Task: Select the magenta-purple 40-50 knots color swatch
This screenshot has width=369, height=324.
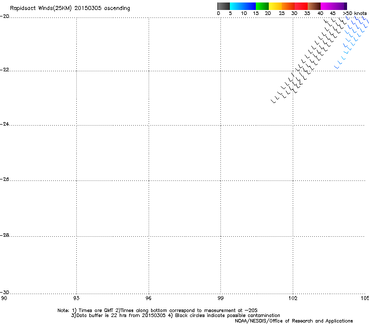Action: [x=334, y=6]
